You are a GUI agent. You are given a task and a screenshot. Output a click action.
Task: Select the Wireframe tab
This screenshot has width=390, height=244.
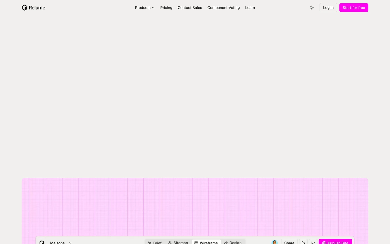click(x=206, y=242)
